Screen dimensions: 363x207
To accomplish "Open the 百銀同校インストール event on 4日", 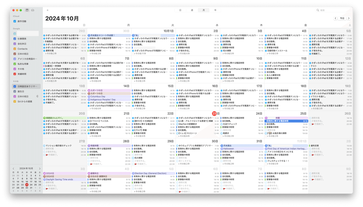I will pos(286,51).
